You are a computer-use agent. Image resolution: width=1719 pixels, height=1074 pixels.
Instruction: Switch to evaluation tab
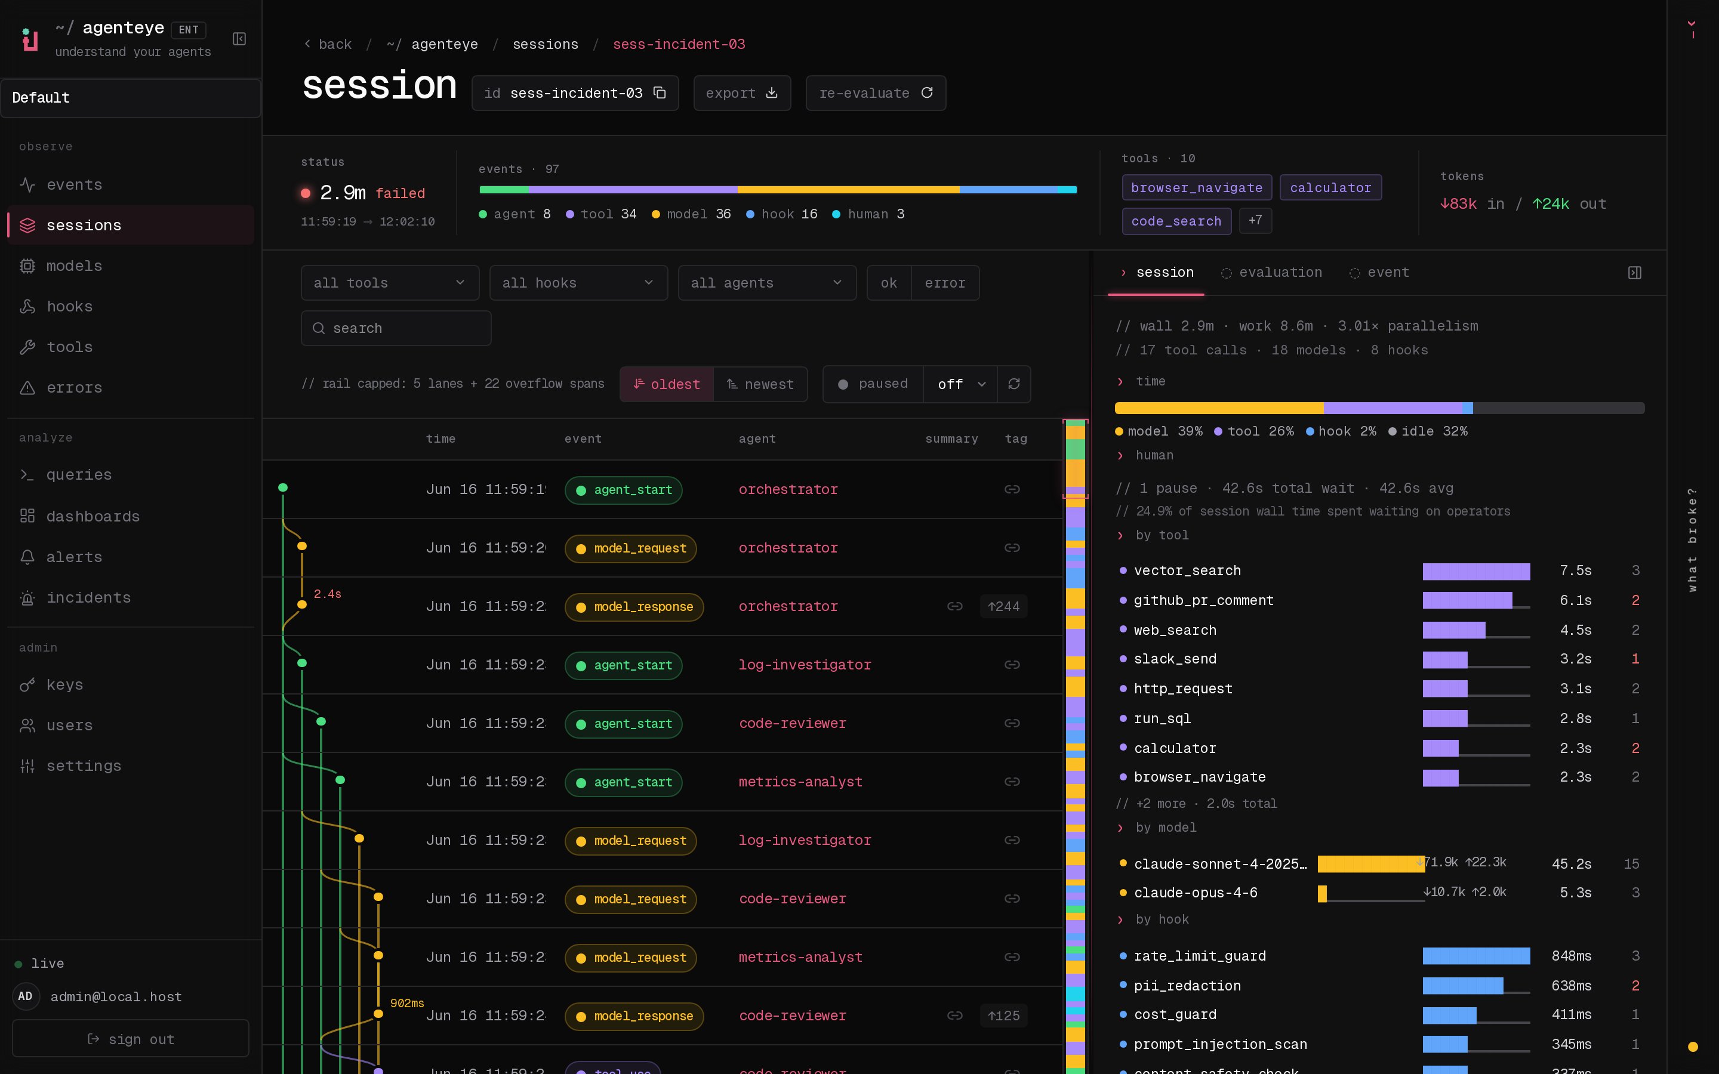coord(1271,273)
